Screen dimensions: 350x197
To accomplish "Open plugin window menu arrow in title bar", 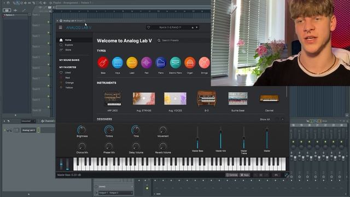I will [57, 21].
